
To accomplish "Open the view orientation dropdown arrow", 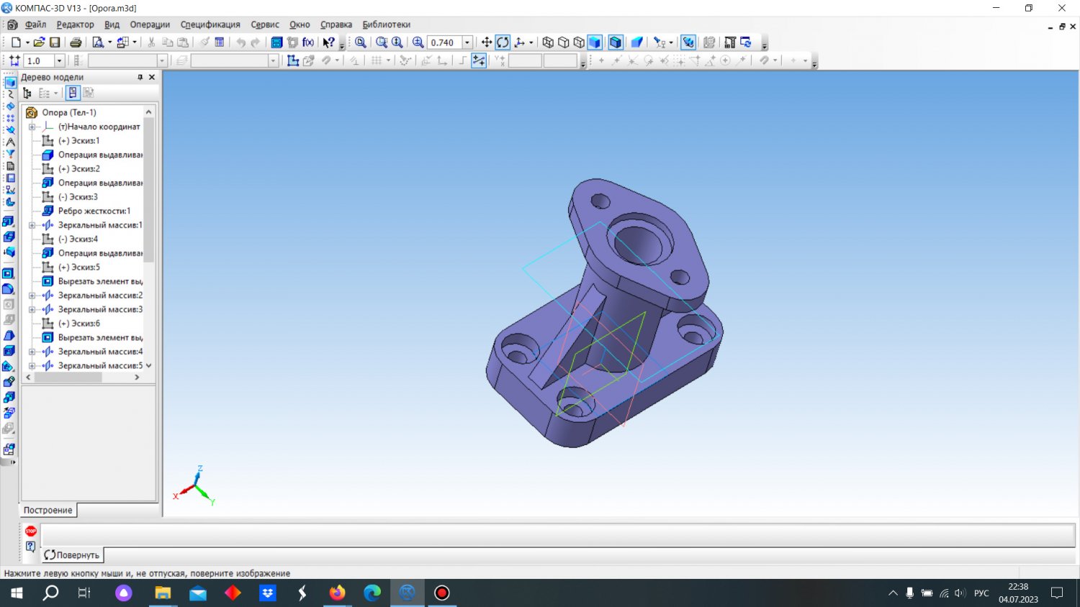I will [x=531, y=42].
